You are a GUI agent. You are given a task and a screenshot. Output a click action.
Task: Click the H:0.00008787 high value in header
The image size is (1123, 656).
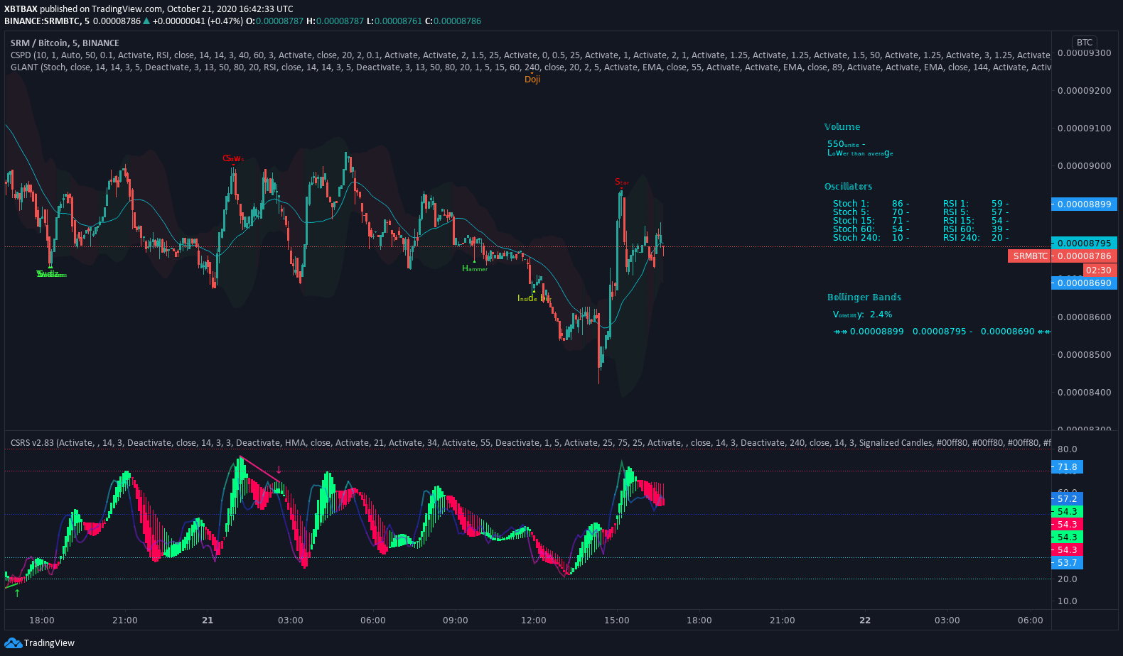[x=335, y=21]
